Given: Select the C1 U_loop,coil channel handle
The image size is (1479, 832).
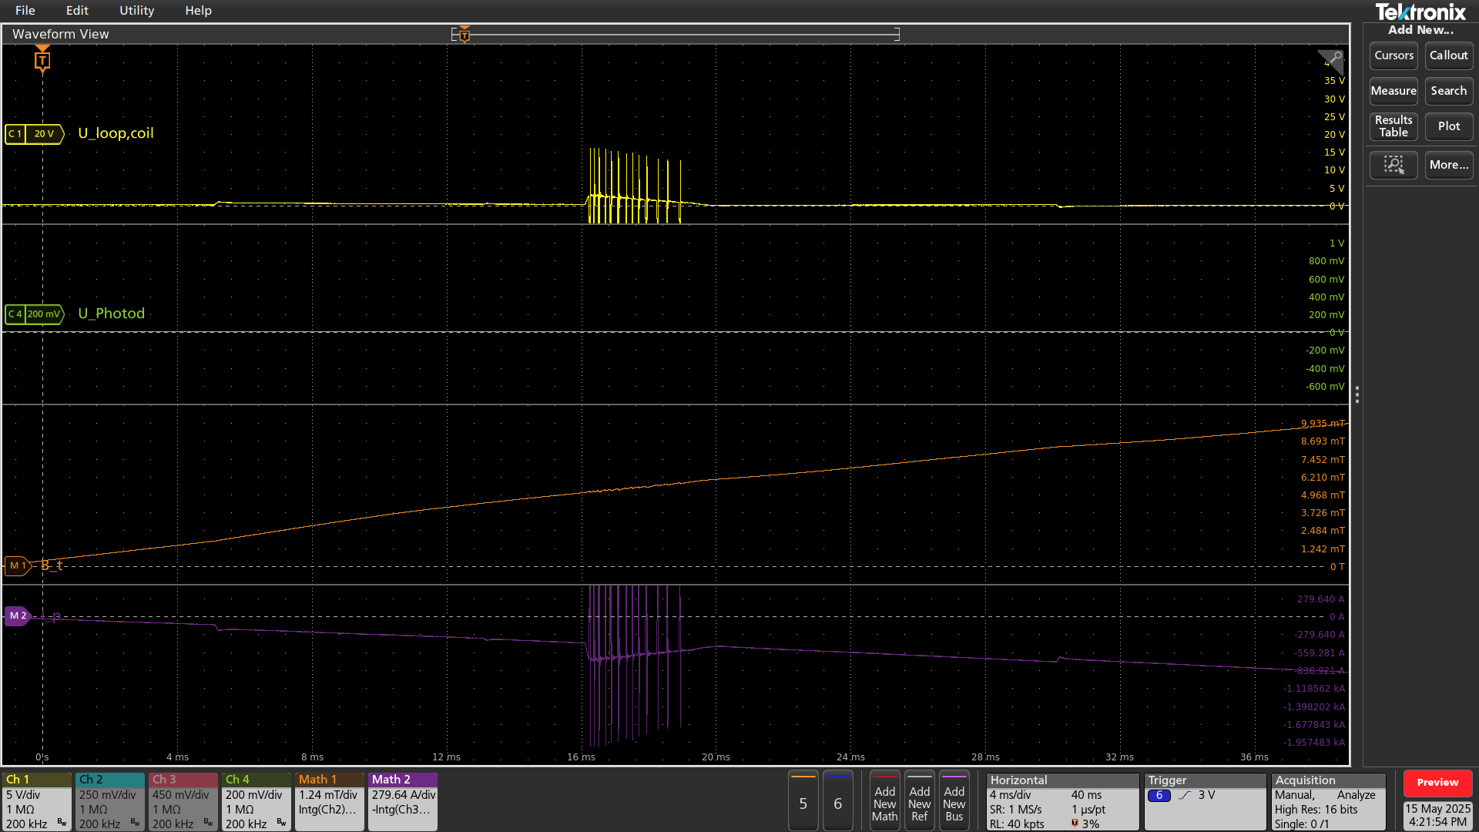Looking at the screenshot, I should click(x=34, y=134).
